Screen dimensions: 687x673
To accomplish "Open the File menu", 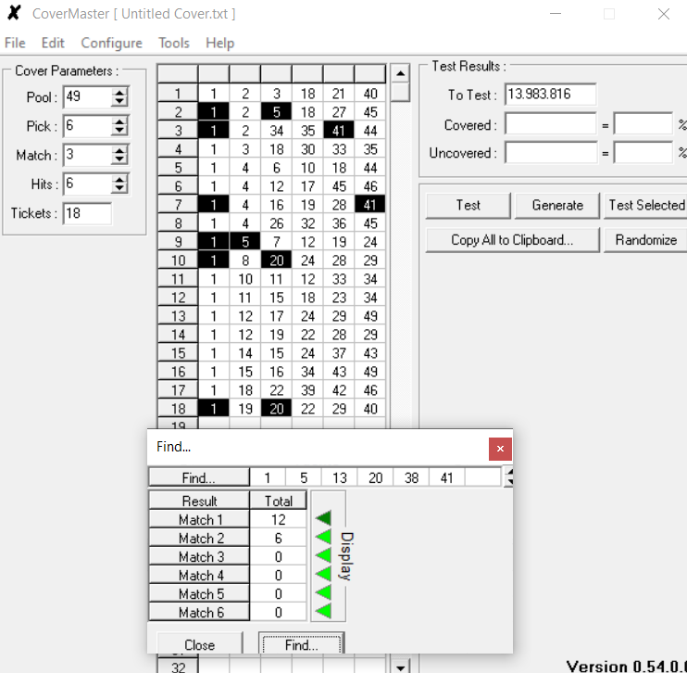I will [15, 43].
